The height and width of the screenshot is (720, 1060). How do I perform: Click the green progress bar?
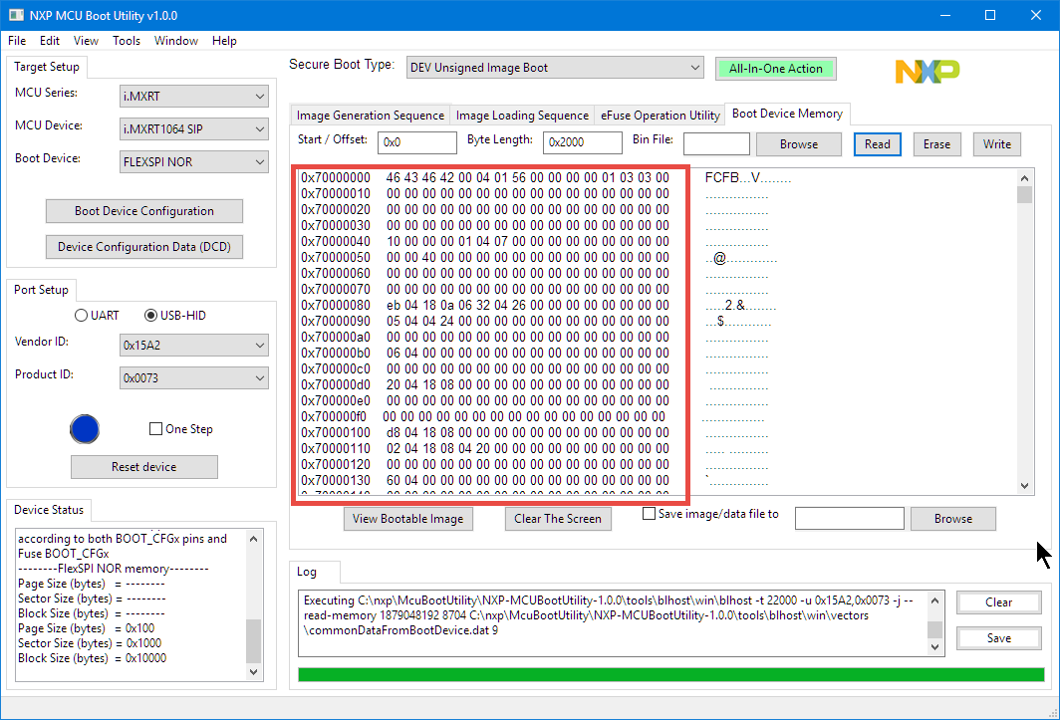coord(670,674)
